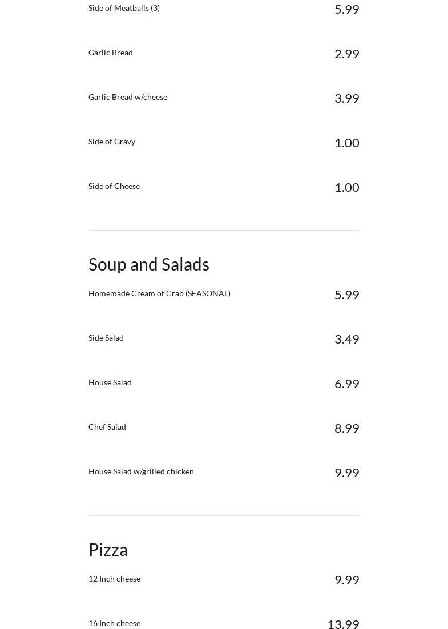Click the 3.49 Side Salad price

pyautogui.click(x=346, y=339)
